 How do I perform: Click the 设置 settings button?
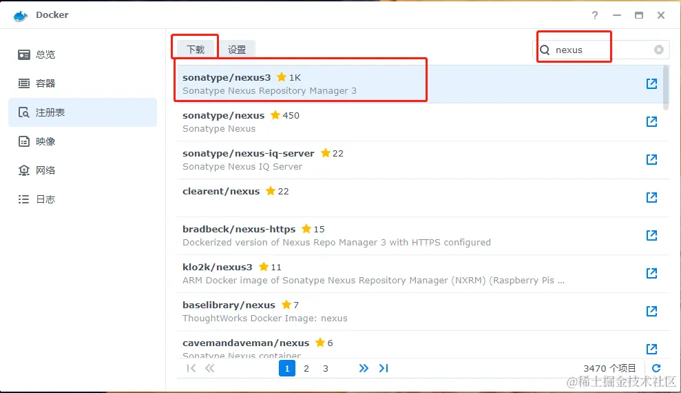(237, 50)
